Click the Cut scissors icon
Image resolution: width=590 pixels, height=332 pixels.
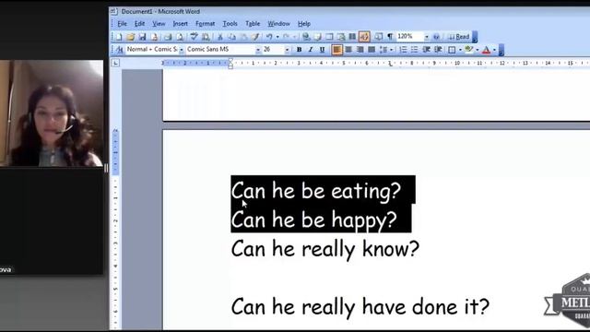(x=220, y=37)
